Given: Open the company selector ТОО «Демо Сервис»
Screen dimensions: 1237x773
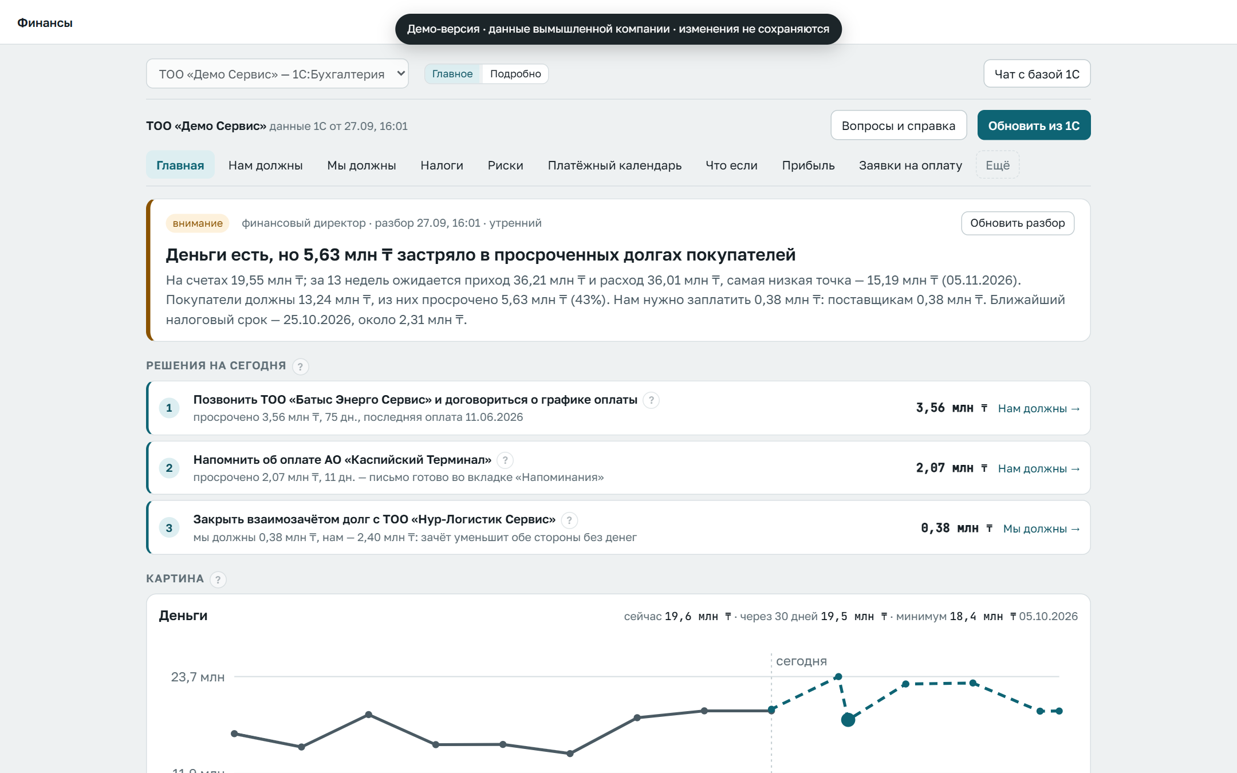Looking at the screenshot, I should tap(277, 74).
